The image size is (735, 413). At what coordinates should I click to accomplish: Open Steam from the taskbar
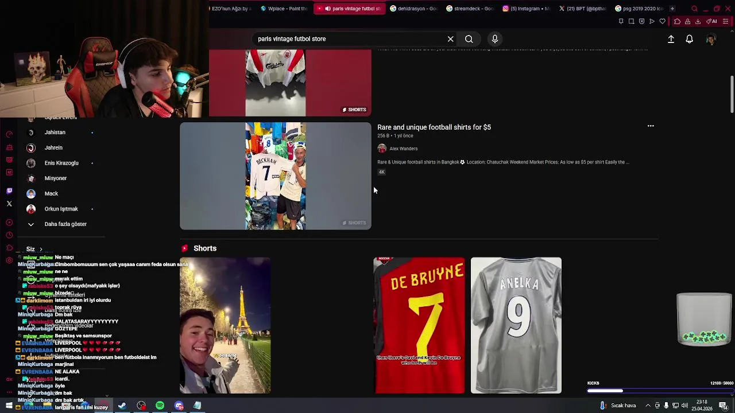coord(122,406)
